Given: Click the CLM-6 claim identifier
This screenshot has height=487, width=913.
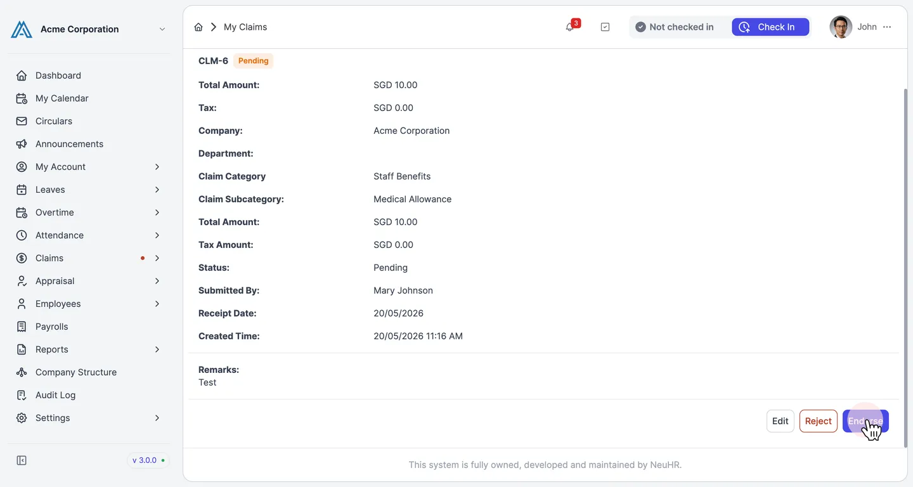Looking at the screenshot, I should coord(213,61).
